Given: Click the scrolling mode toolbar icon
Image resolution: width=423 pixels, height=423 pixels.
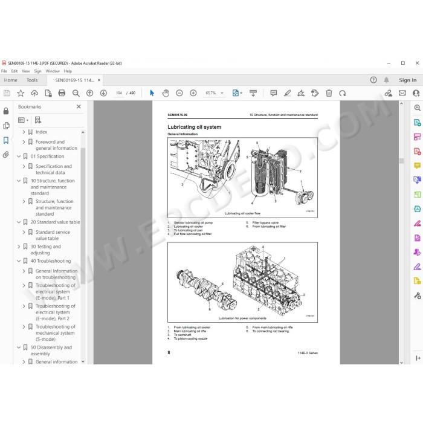Looking at the screenshot, I should tap(253, 93).
